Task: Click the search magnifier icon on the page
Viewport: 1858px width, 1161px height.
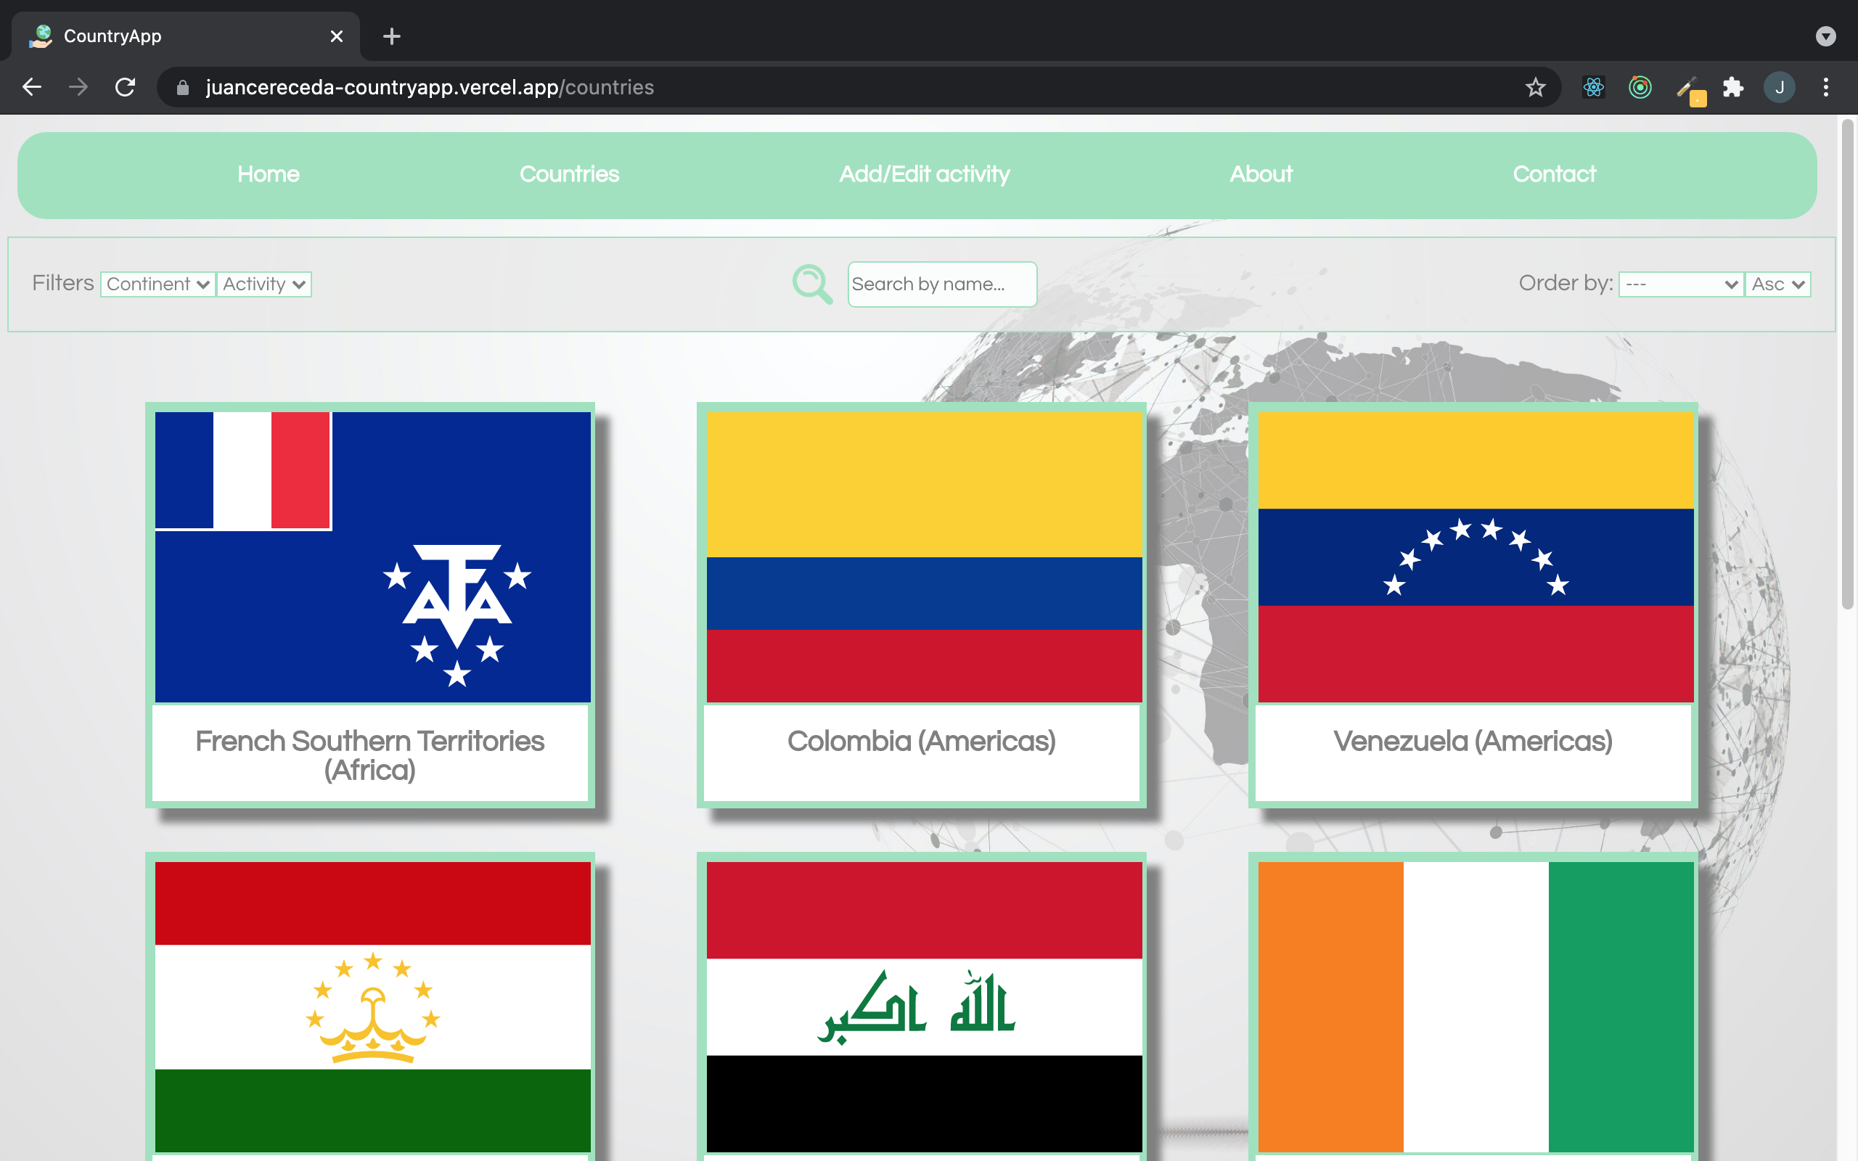Action: [811, 283]
